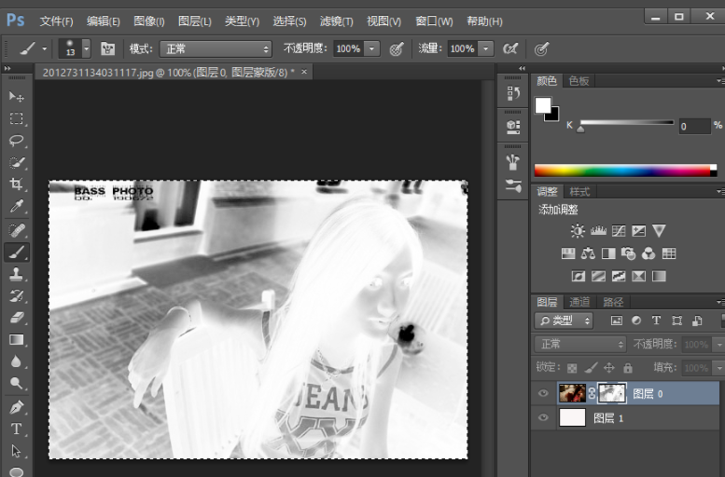Screen dimensions: 725x477
Task: Select the Clone Stamp tool
Action: pyautogui.click(x=16, y=274)
